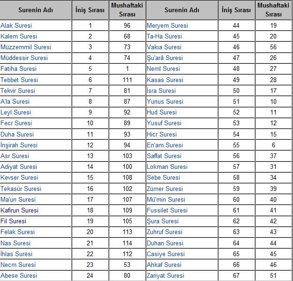
Task: Click İnşirah Suresi link
Action: [x=19, y=145]
